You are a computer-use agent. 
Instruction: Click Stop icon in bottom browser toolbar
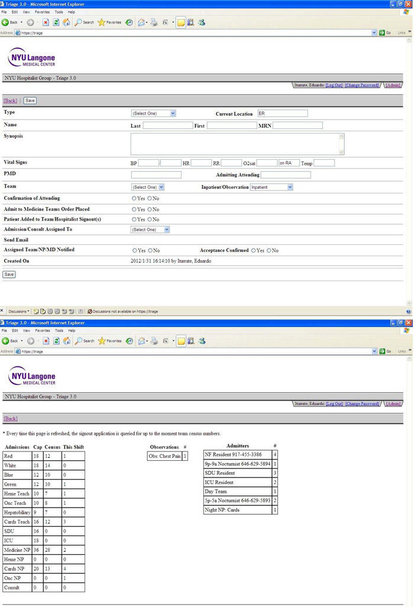[x=46, y=341]
